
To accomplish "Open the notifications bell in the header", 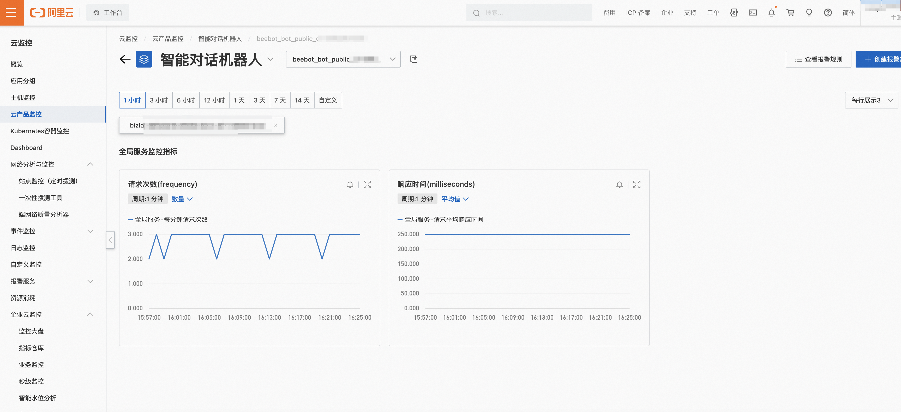I will coord(771,13).
